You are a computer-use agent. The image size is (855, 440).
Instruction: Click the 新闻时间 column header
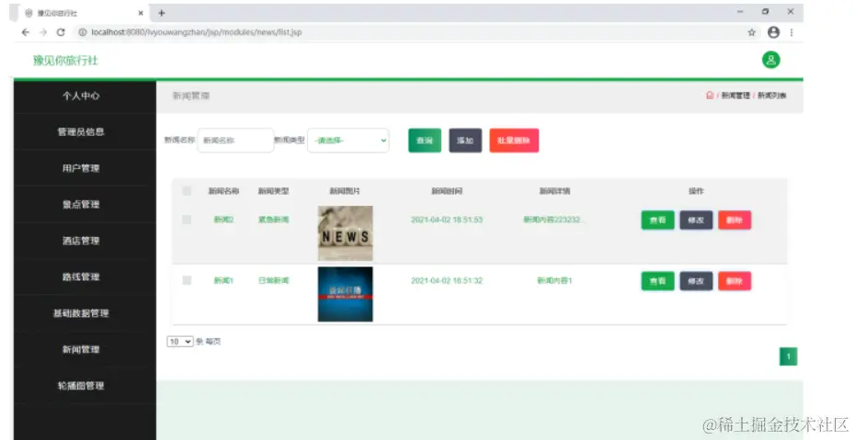click(447, 190)
